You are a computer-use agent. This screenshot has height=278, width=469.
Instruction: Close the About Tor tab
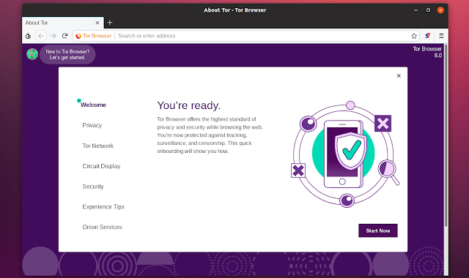coord(97,23)
